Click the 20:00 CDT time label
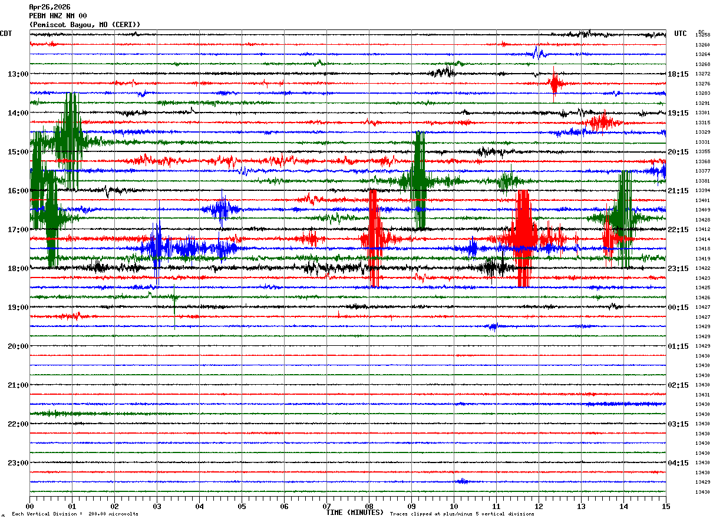The height and width of the screenshot is (522, 713). 18,346
